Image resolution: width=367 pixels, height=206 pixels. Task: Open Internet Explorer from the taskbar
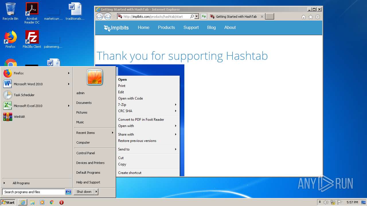[x=23, y=202]
